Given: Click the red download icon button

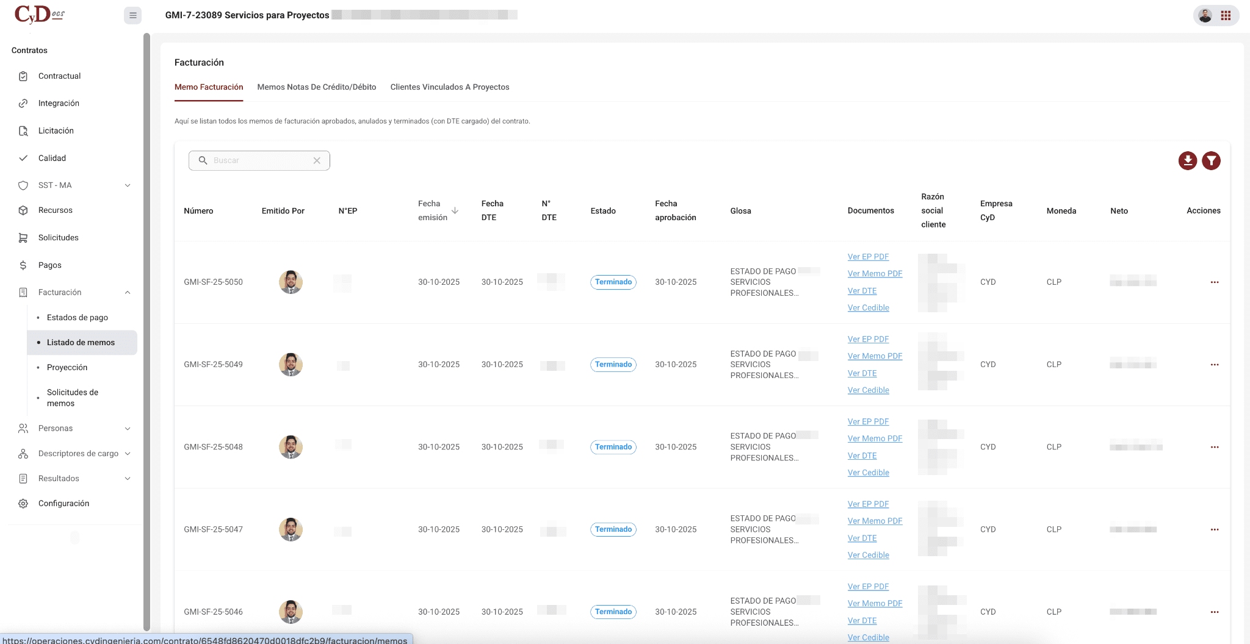Looking at the screenshot, I should click(1187, 160).
